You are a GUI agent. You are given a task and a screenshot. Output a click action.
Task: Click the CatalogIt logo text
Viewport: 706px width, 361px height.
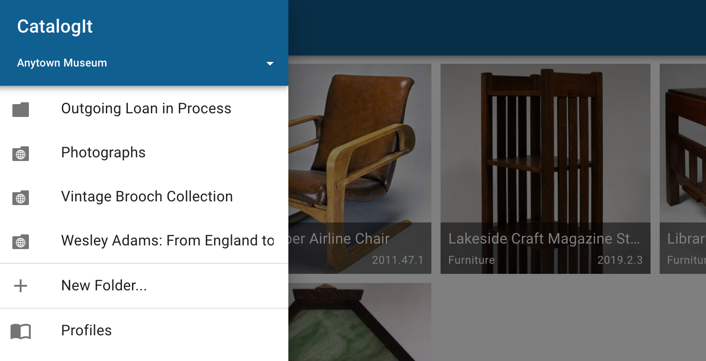coord(55,26)
